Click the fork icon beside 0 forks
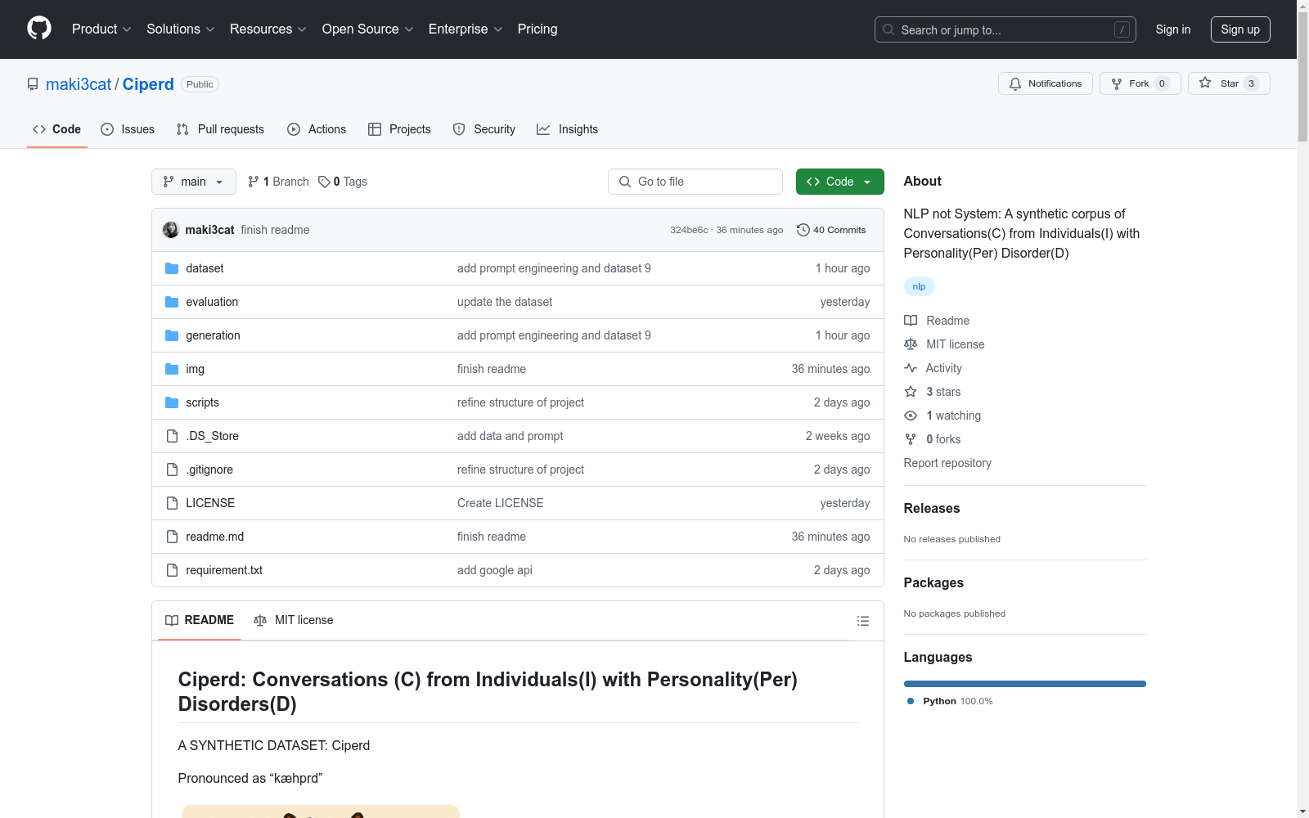Screen dimensions: 1309x818 click(911, 439)
